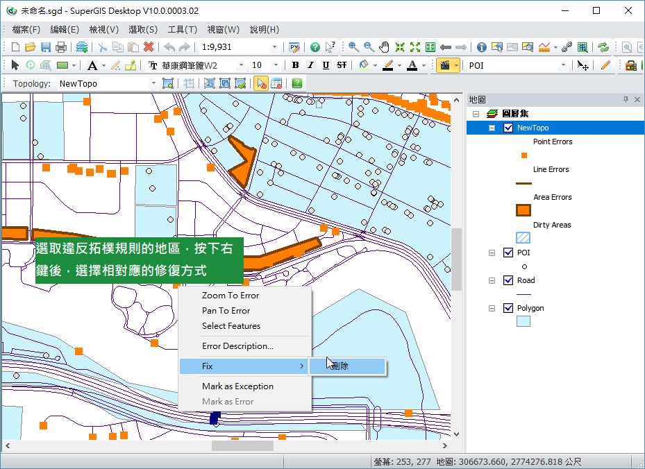This screenshot has width=645, height=469.
Task: Refresh the map view
Action: (603, 47)
